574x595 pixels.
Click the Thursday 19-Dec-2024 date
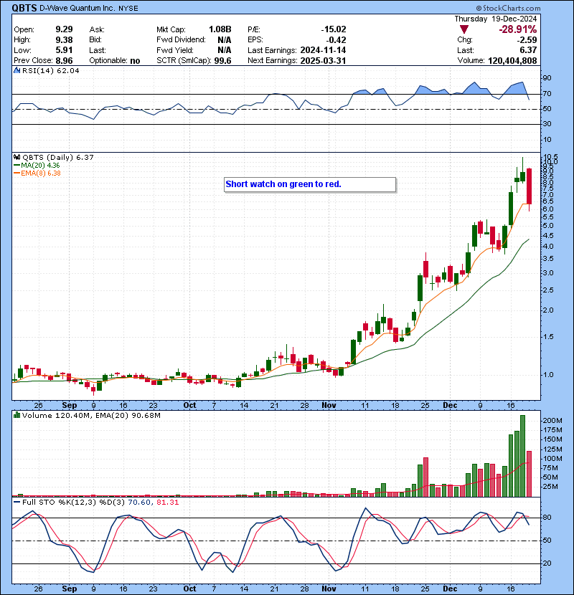coord(496,19)
